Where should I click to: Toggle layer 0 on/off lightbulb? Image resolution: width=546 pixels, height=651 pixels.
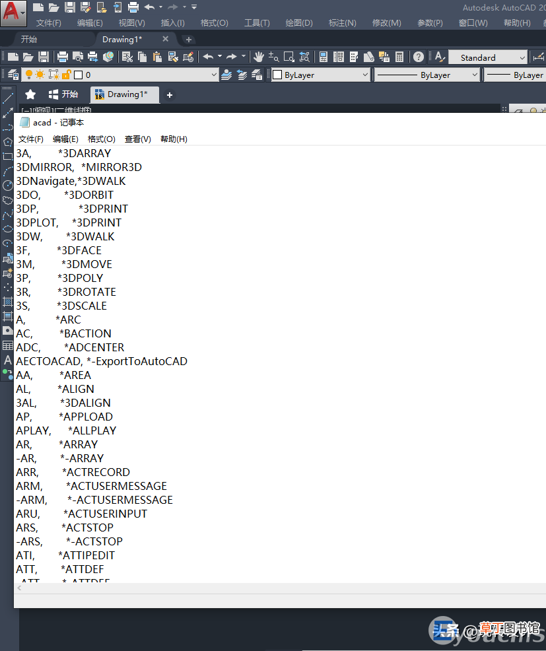(x=28, y=75)
